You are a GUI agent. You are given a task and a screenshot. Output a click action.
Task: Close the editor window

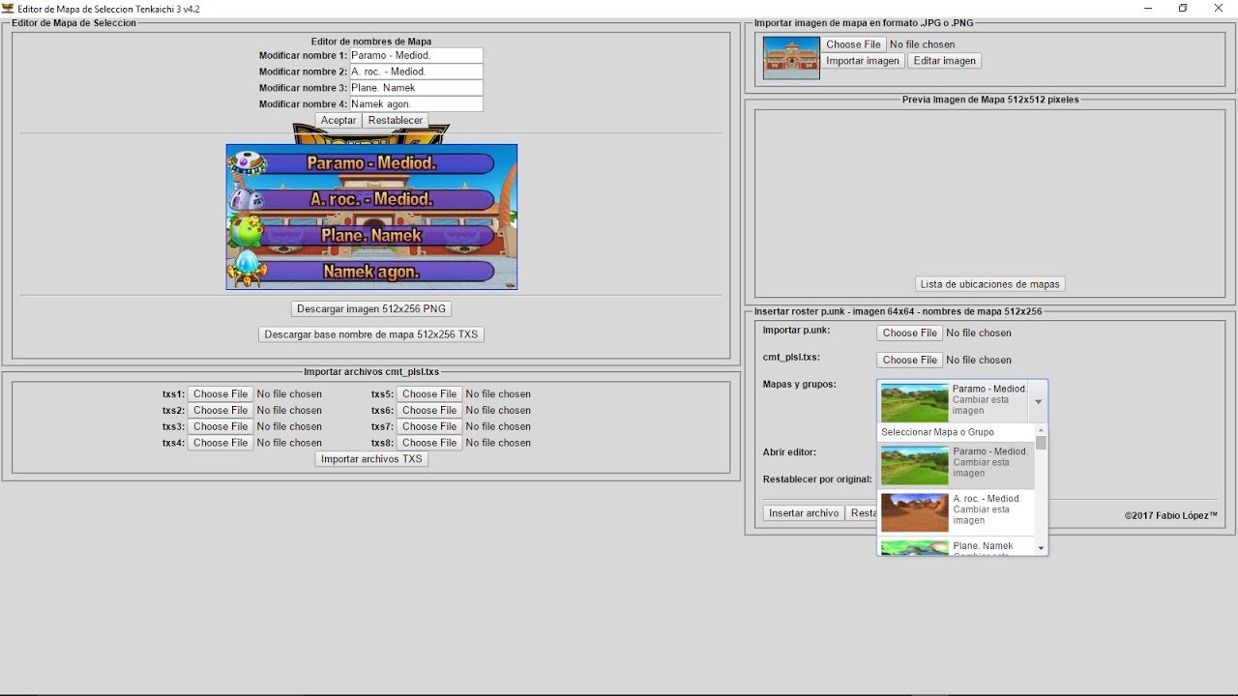pos(1219,8)
